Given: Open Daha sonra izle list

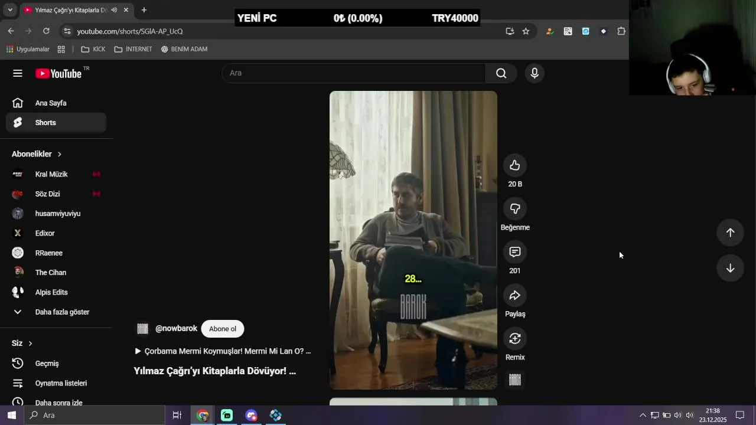Looking at the screenshot, I should [56, 402].
